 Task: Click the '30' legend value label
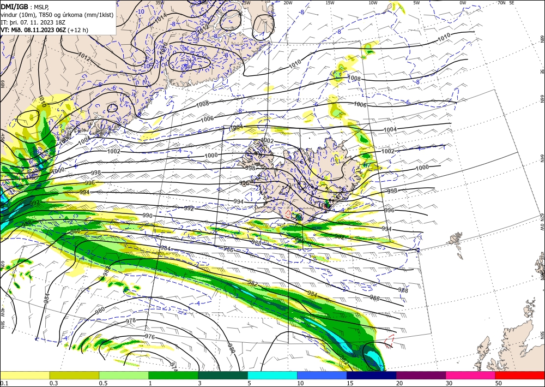click(449, 383)
